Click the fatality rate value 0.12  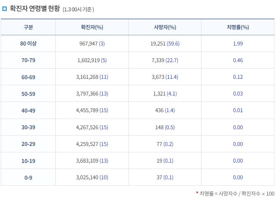pos(238,77)
